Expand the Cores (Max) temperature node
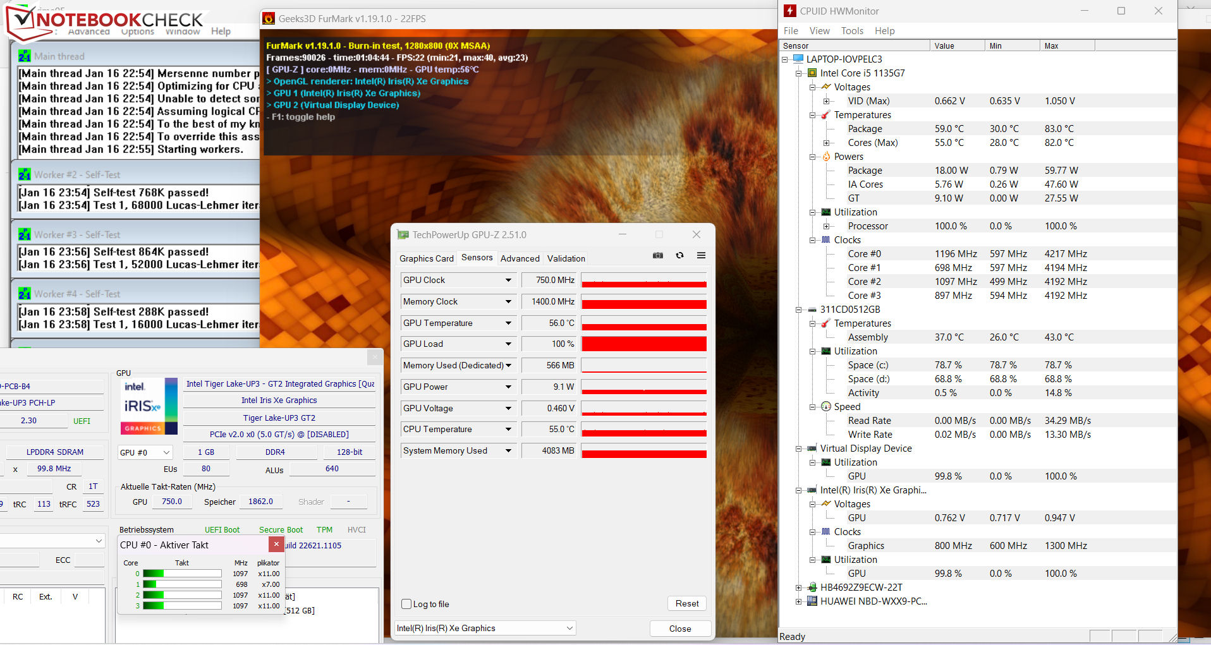 [826, 143]
